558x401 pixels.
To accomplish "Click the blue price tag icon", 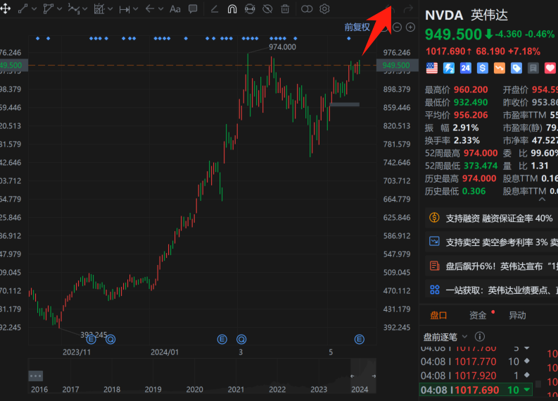I will pos(516,68).
